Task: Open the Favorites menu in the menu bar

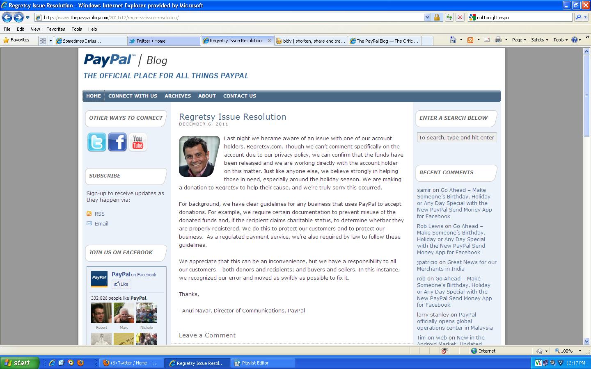Action: coord(55,29)
